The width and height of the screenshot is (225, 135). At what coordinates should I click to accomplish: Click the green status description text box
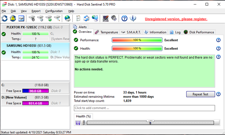click(x=144, y=71)
